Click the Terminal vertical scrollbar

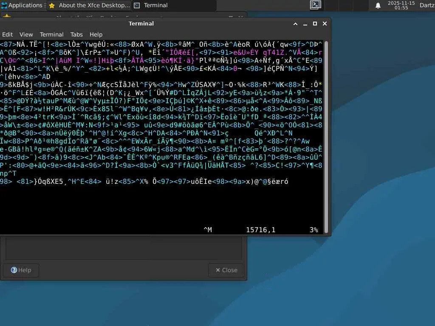pos(326,137)
